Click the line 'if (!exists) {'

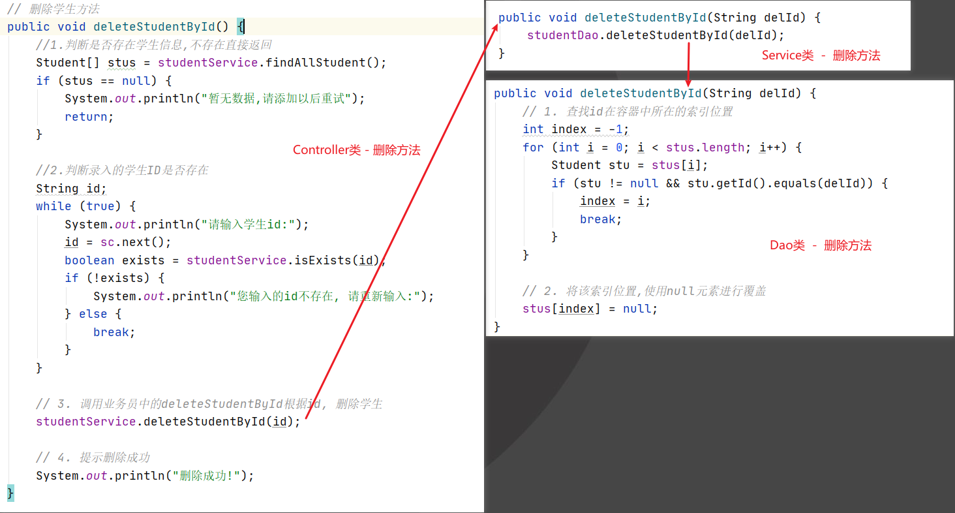pos(114,278)
